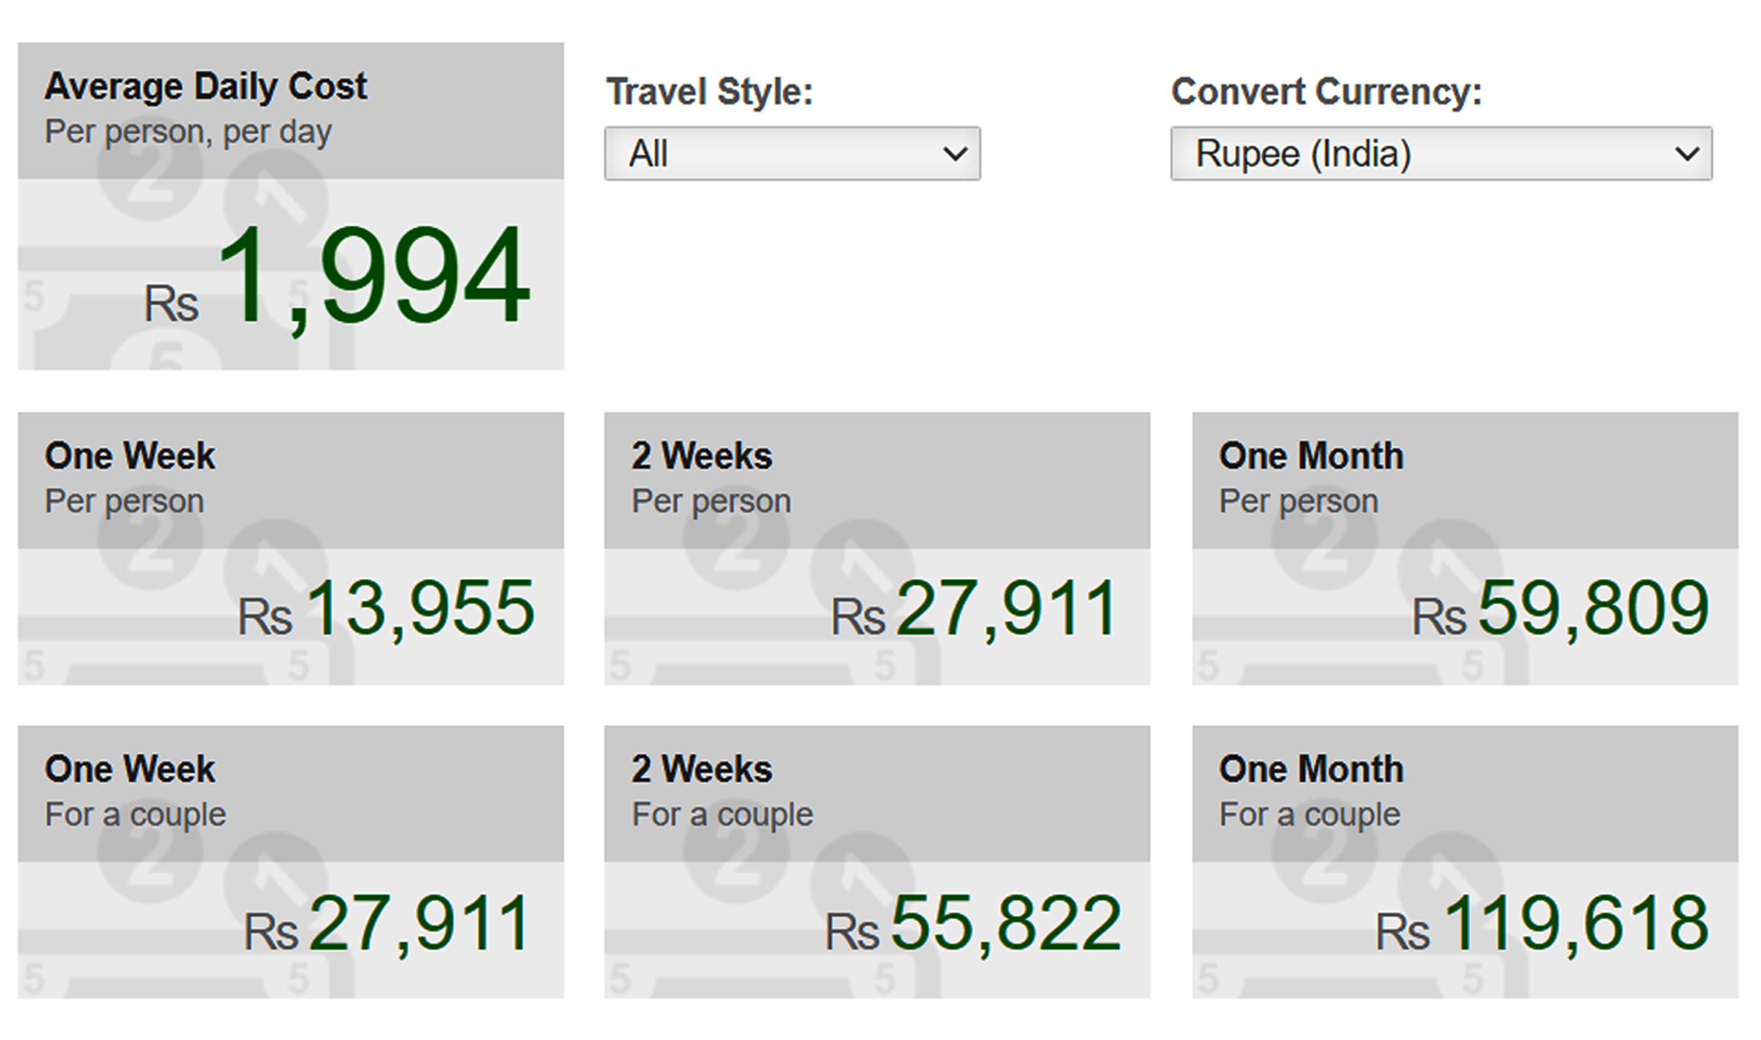Click the Rupee (India) dropdown chevron

[x=1687, y=154]
